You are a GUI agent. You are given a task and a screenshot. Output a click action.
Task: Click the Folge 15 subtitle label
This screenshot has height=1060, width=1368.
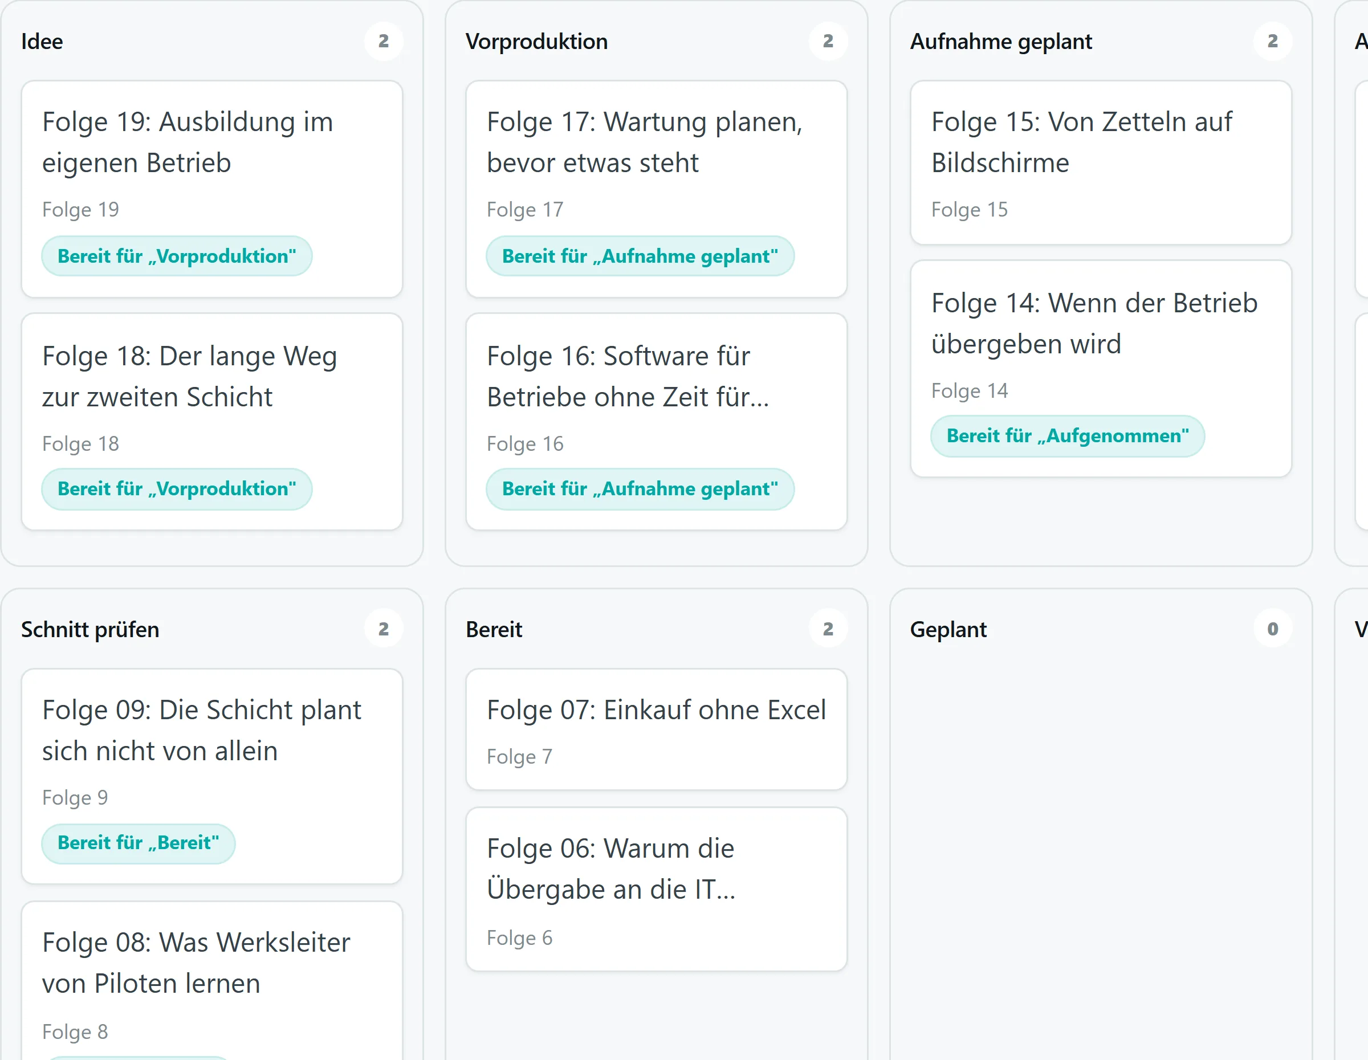pos(970,210)
